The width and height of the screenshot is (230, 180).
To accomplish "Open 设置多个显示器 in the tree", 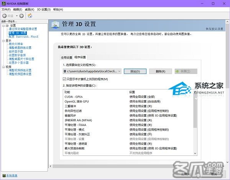I will [x=19, y=62].
